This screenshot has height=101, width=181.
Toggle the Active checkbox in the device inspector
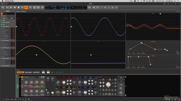click(2, 16)
